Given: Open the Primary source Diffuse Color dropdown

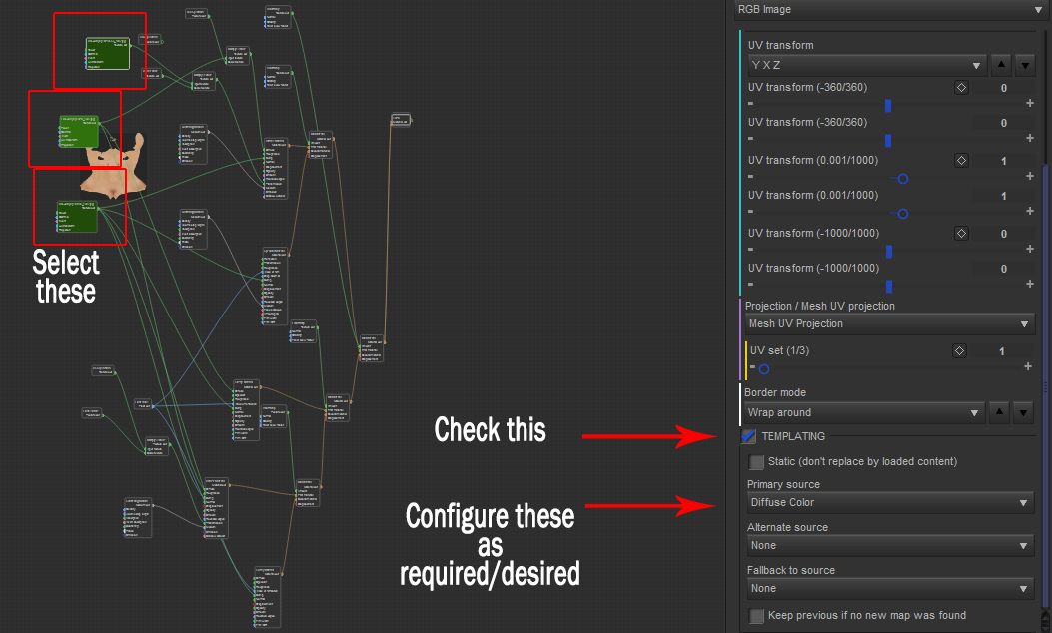Looking at the screenshot, I should coord(890,502).
